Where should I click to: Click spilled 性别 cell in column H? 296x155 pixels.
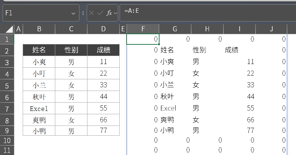click(x=207, y=50)
